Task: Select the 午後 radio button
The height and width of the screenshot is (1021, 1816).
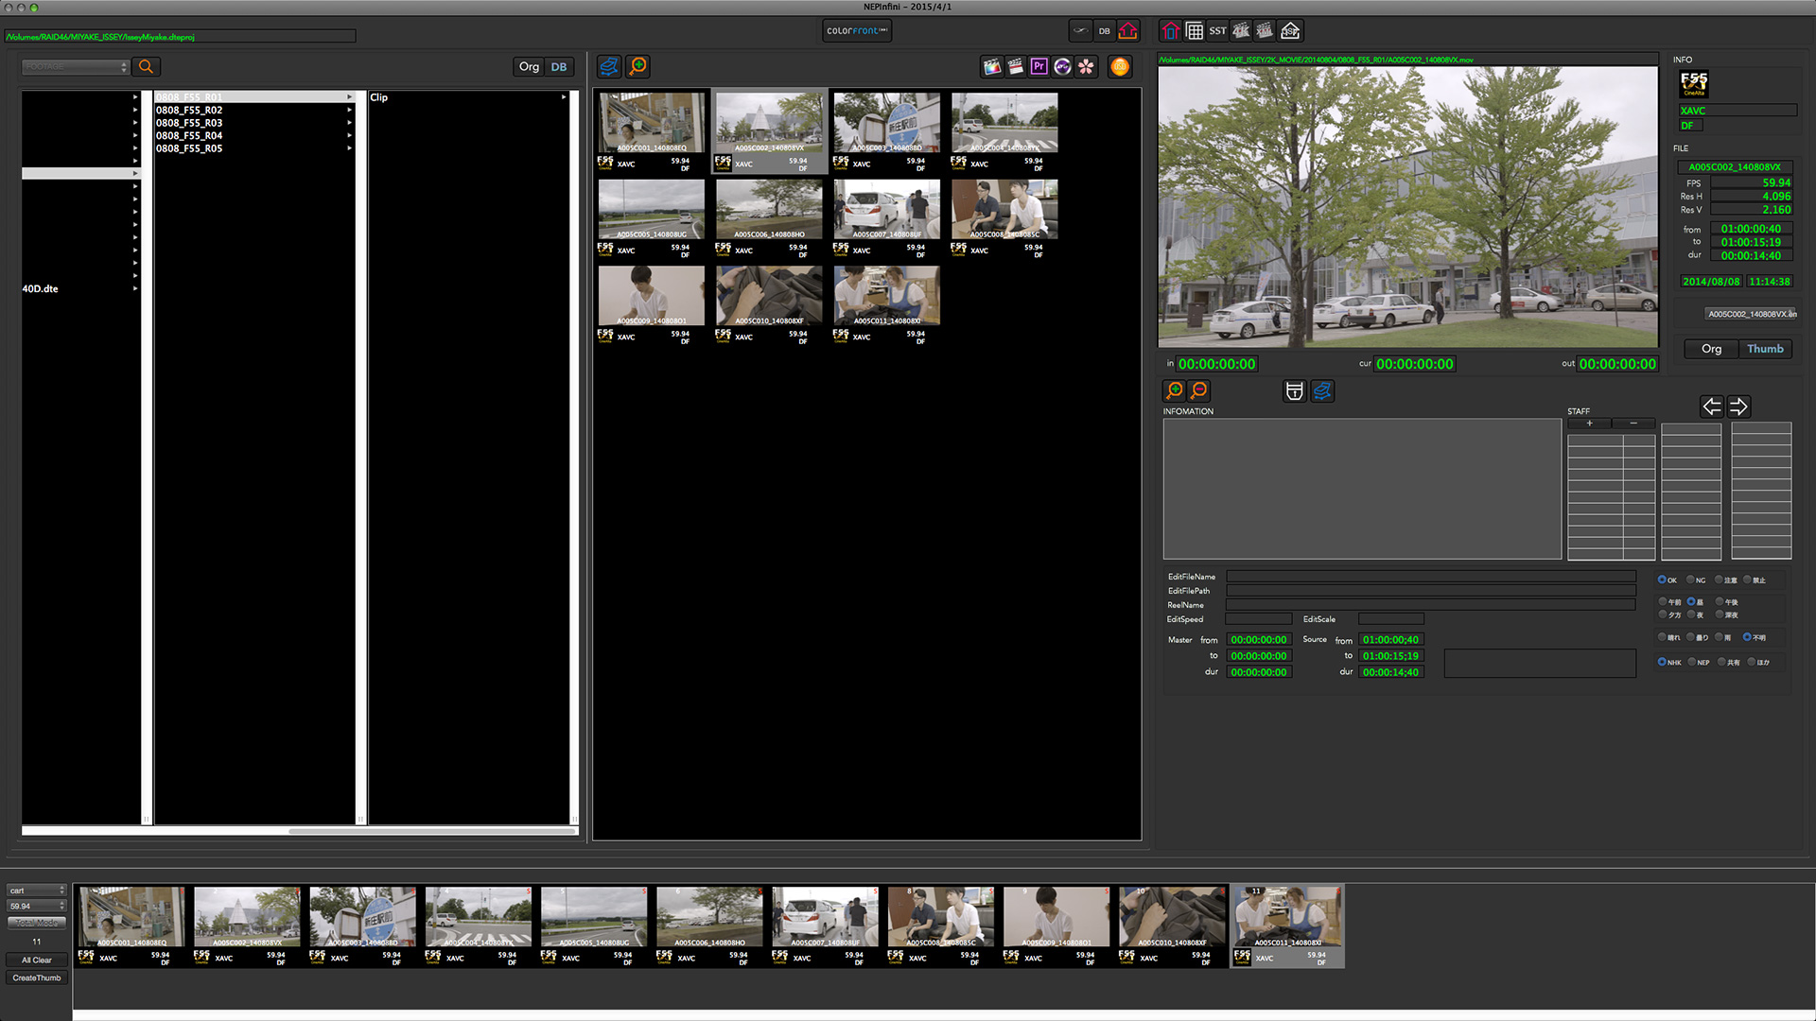Action: tap(1720, 601)
